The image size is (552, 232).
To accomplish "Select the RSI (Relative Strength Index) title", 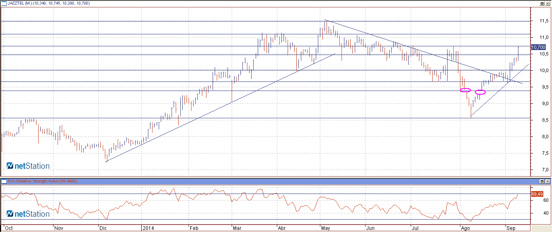I will point(34,181).
